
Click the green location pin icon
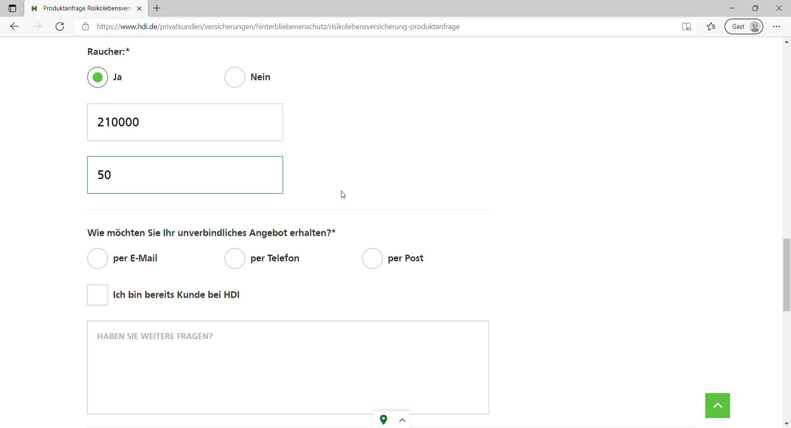(x=384, y=420)
